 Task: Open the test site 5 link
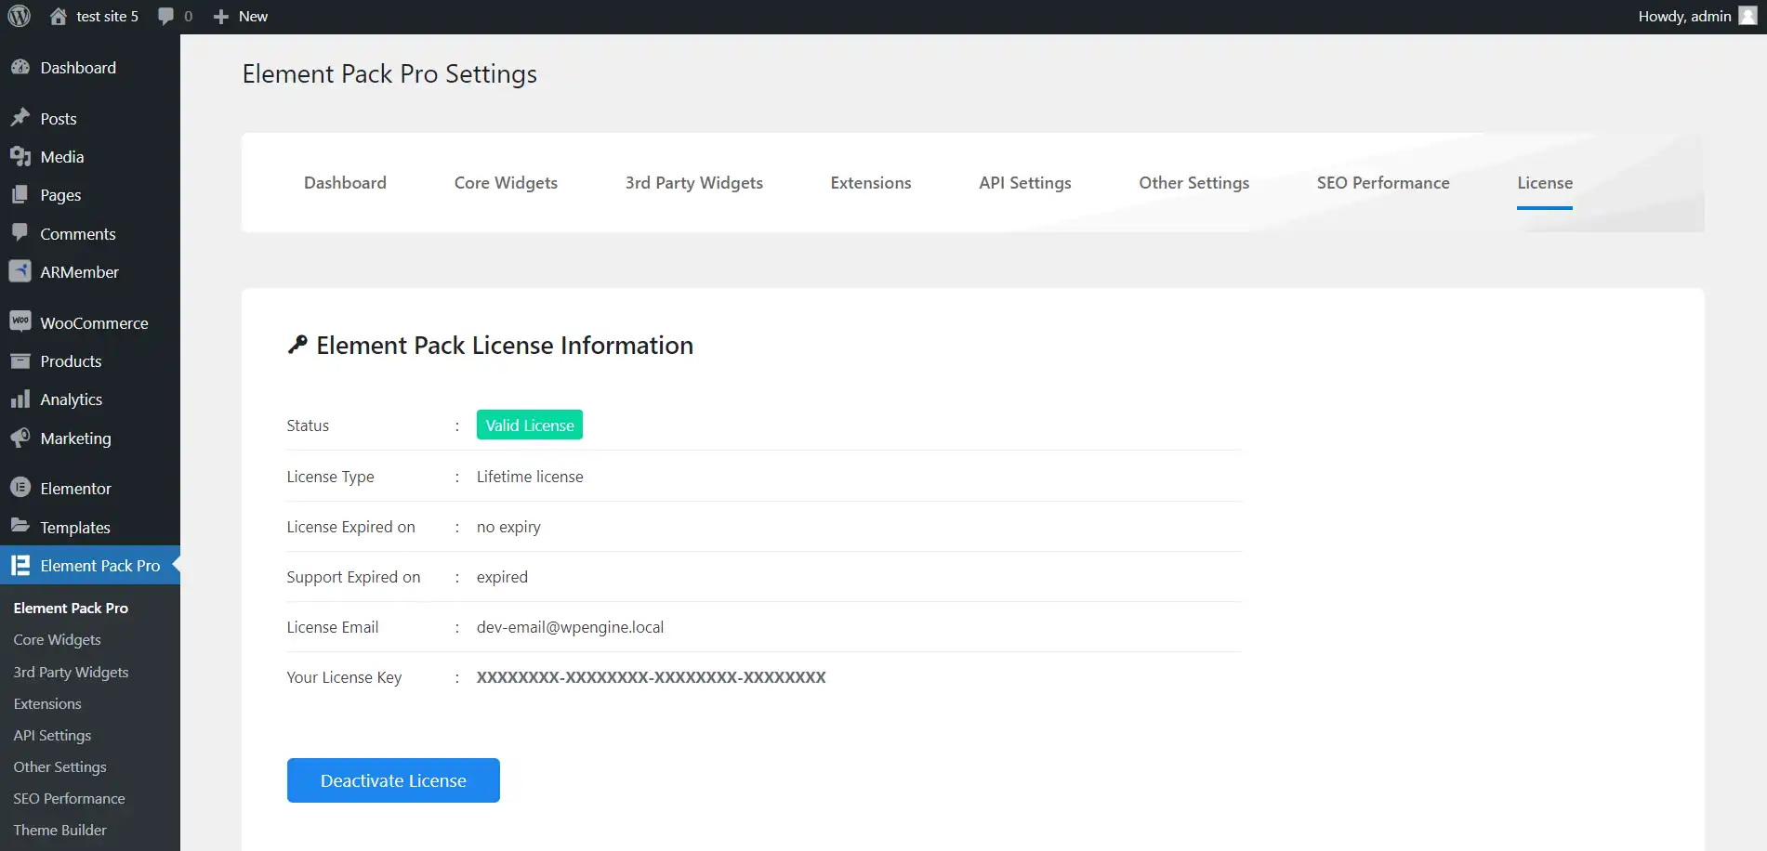coord(107,16)
